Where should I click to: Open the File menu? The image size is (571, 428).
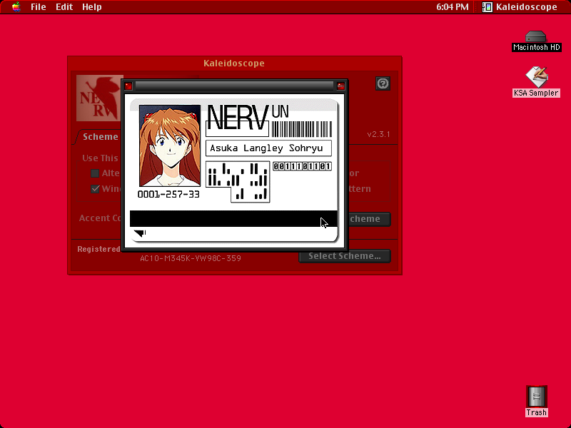[x=39, y=7]
